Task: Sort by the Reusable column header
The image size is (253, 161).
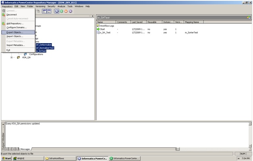Action: tap(154, 22)
